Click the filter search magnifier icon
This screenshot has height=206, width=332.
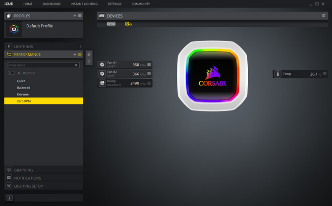[x=76, y=65]
